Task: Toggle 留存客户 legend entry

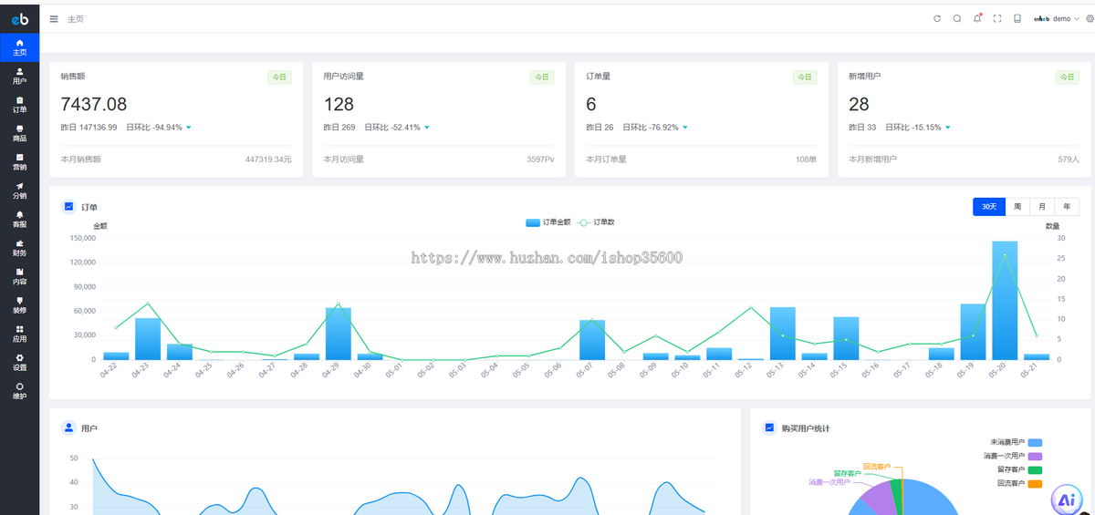Action: click(x=1019, y=469)
